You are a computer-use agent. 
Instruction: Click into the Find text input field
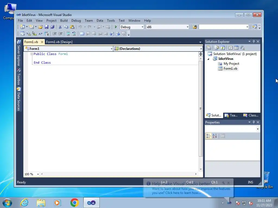(222, 27)
